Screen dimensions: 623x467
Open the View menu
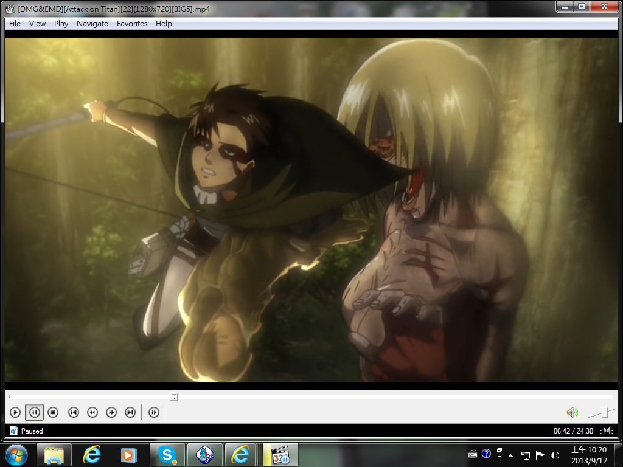click(x=37, y=24)
